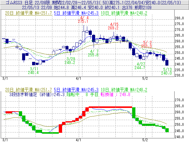The image size is (189, 144).
Task: Click the long red horizontal bar in the lower chart
Action: (x=111, y=107)
